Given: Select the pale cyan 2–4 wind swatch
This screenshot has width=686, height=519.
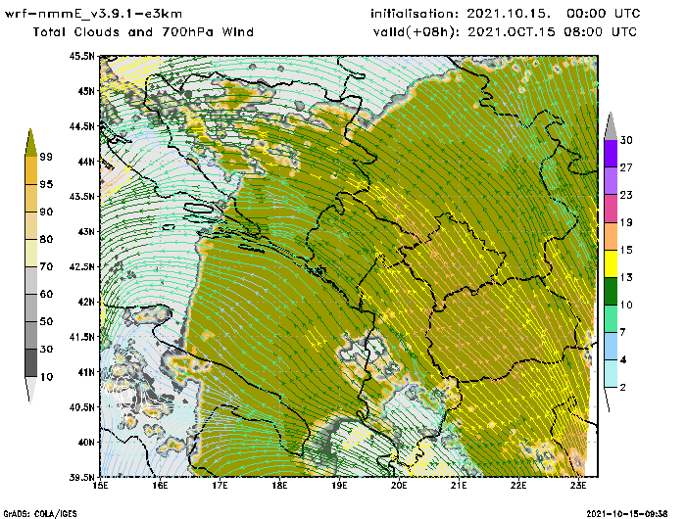Looking at the screenshot, I should pos(611,374).
